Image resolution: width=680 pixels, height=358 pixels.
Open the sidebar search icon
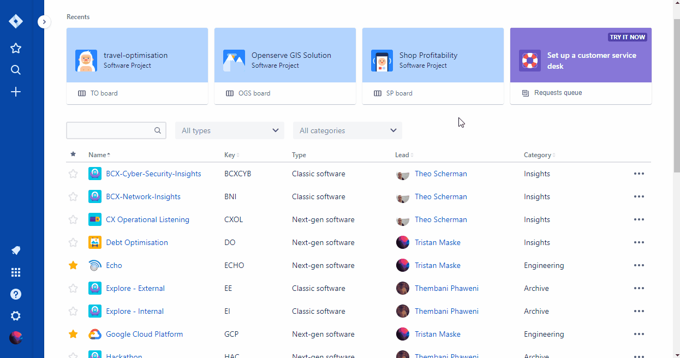point(16,70)
